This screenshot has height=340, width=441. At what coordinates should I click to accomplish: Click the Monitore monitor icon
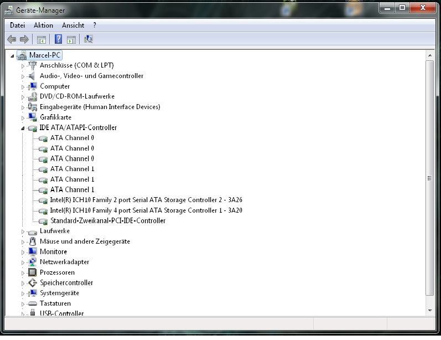[33, 251]
